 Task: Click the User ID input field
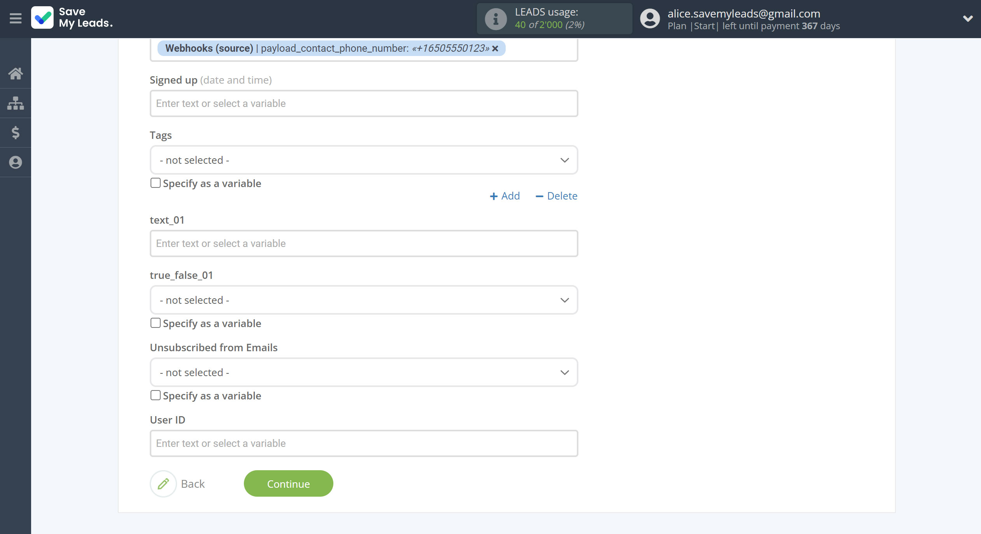[x=364, y=443]
